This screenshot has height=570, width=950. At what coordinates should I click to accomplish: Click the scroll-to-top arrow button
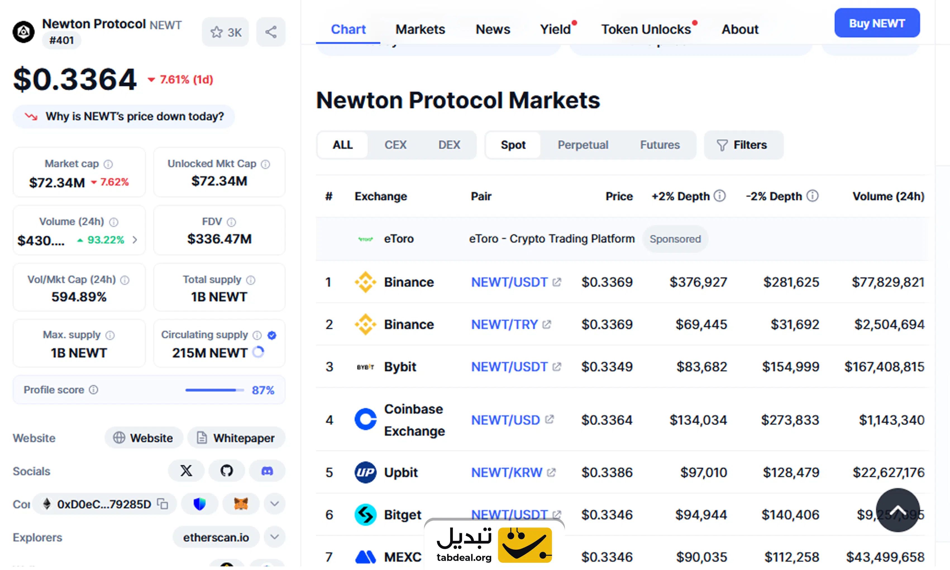[898, 510]
